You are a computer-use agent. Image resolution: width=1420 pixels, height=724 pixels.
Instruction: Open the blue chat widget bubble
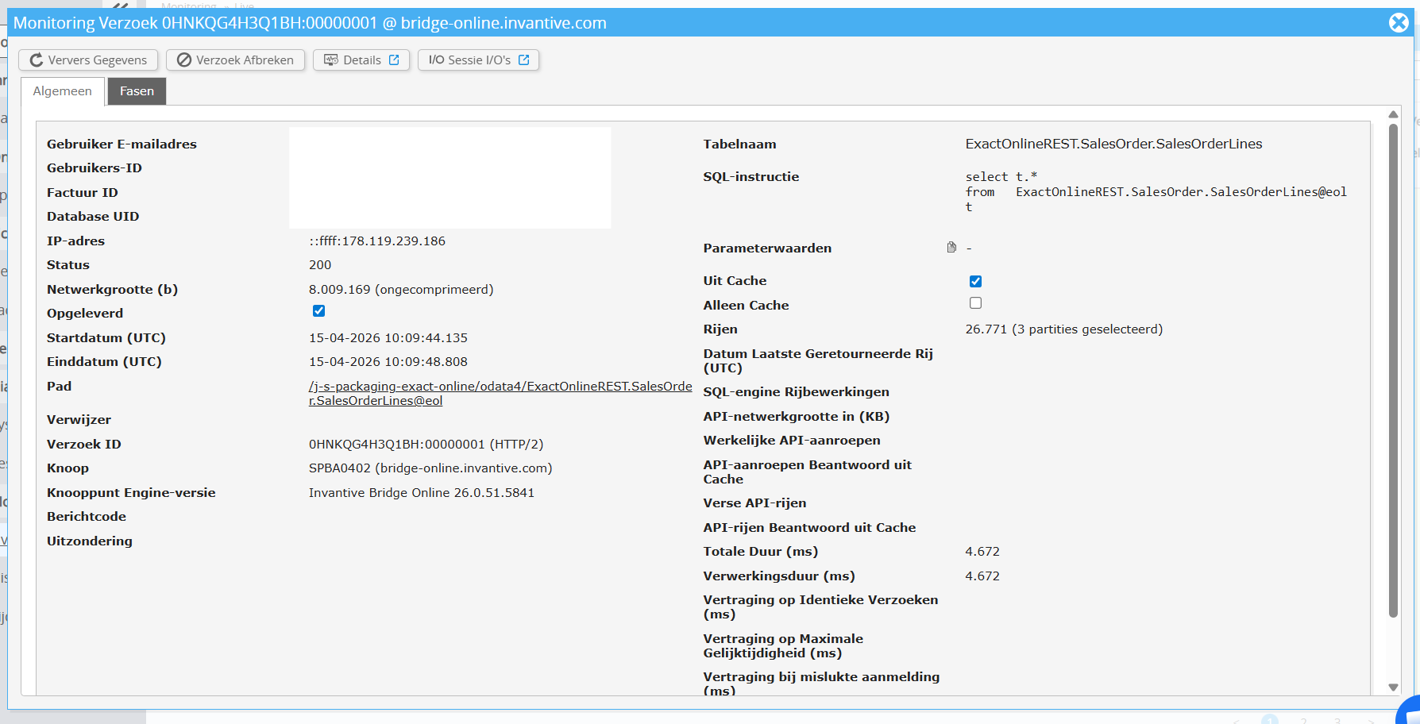1410,711
